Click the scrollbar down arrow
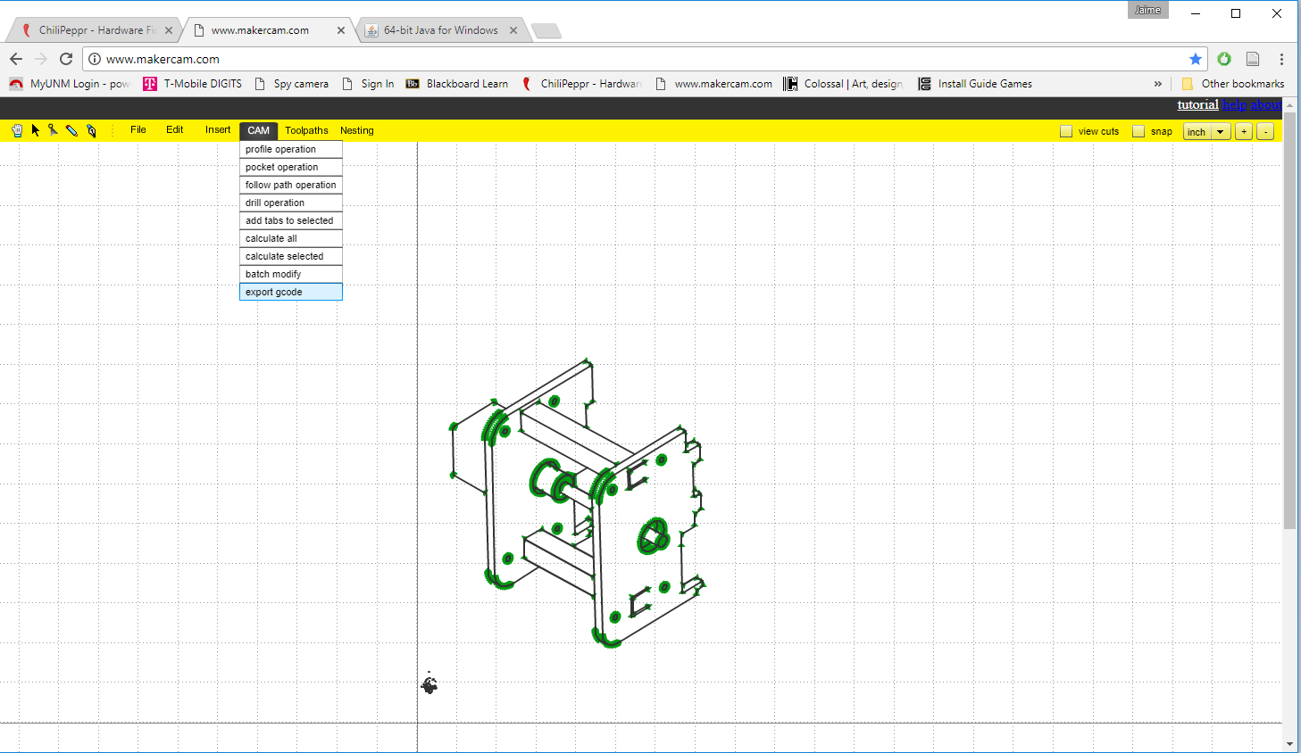 (x=1289, y=743)
